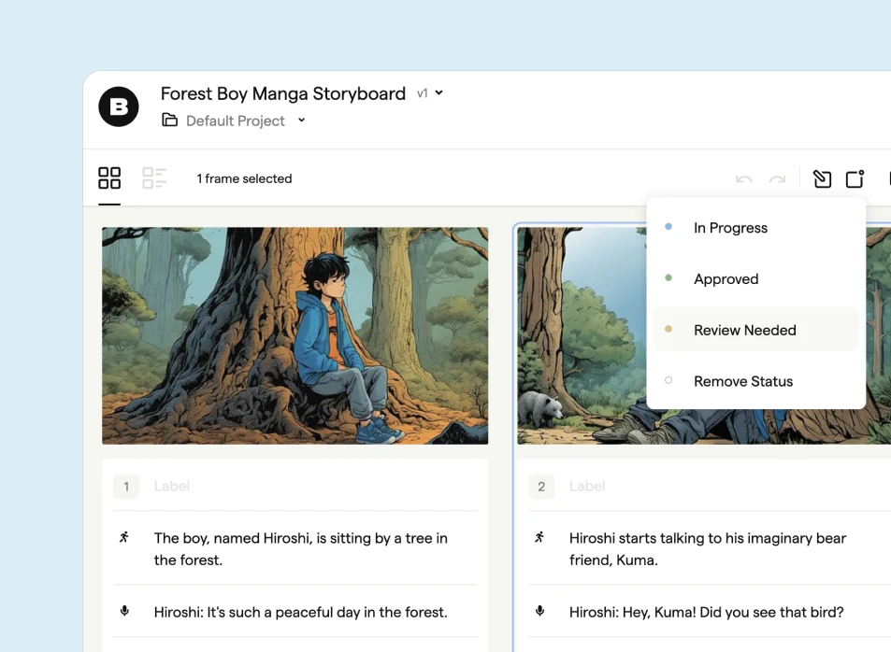The image size is (891, 652).
Task: Click the redo arrow icon
Action: pos(777,179)
